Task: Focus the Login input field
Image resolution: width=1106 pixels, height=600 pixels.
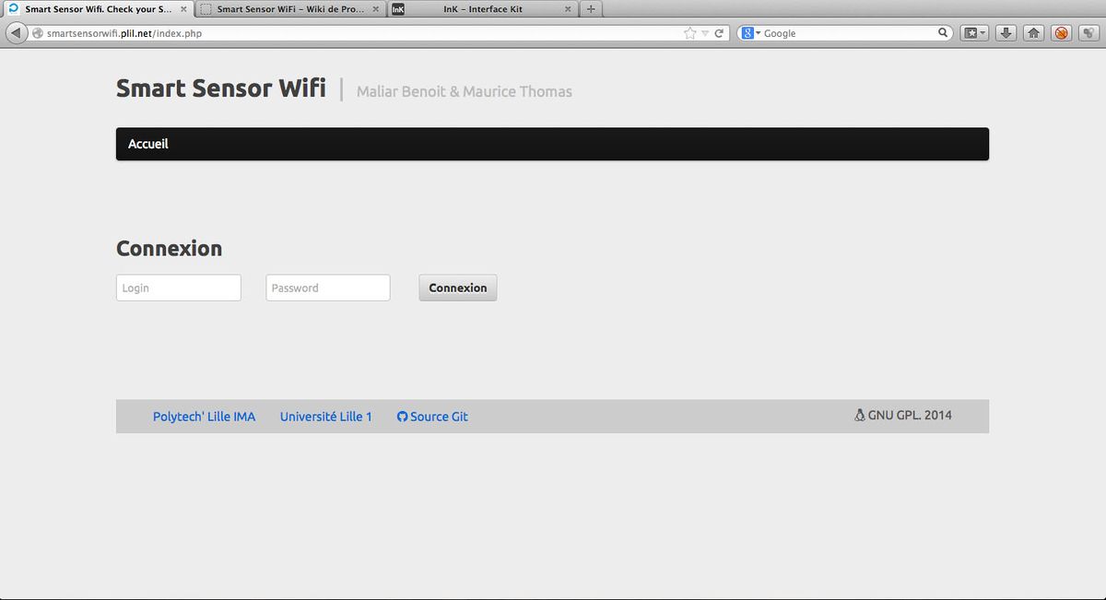Action: coord(178,288)
